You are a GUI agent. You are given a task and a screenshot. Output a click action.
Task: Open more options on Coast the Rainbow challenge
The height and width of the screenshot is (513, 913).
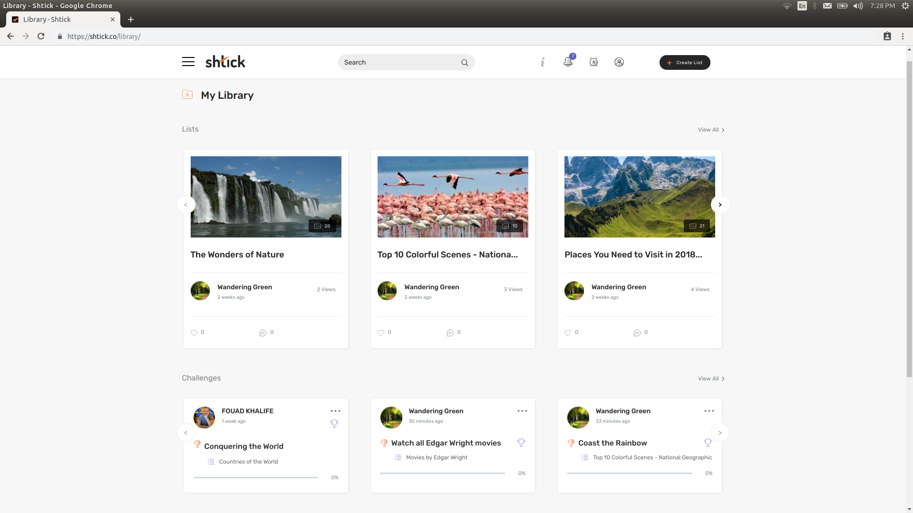click(x=709, y=411)
